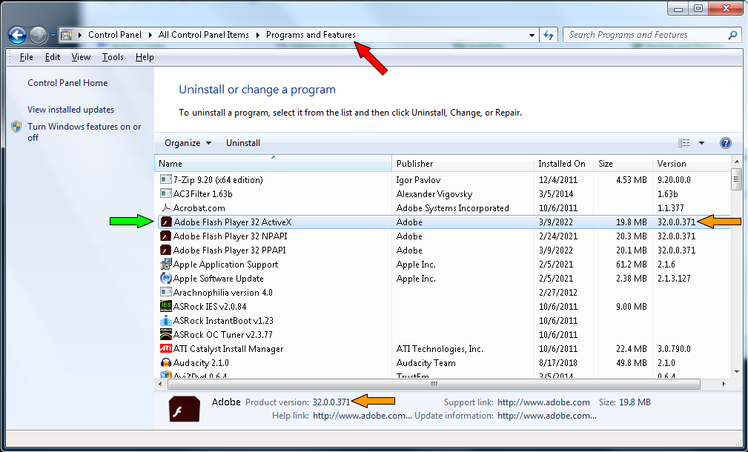Click the Forward navigation arrow

(x=38, y=35)
